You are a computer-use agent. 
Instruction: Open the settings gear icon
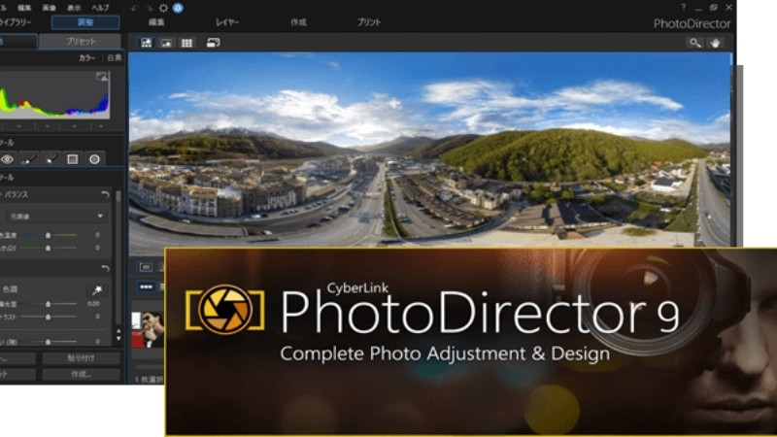click(163, 7)
